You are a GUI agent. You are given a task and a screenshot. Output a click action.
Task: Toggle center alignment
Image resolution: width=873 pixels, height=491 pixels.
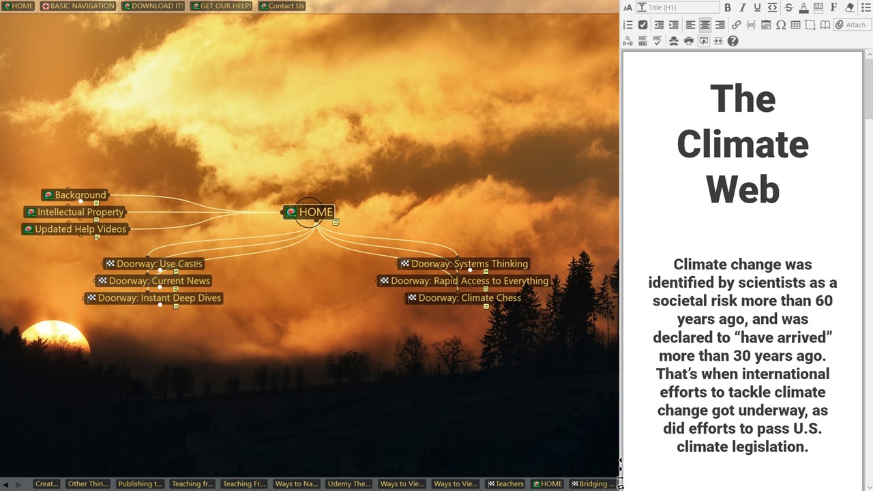coord(705,25)
